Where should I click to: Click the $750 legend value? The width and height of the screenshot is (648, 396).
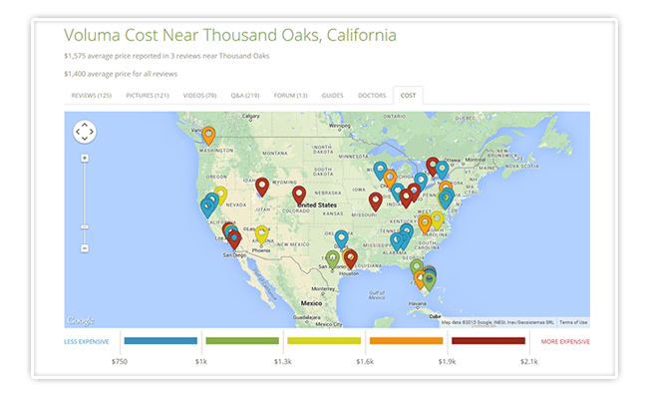point(120,362)
